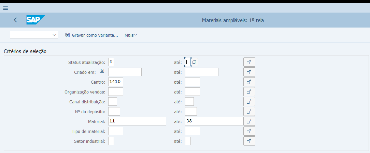This screenshot has height=153, width=370.
Task: Click Material até field containing 38
Action: coord(214,121)
